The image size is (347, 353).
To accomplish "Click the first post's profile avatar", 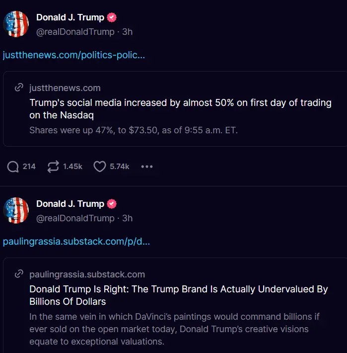I will [x=16, y=24].
